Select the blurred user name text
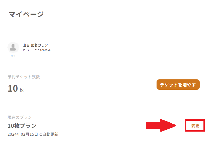 pyautogui.click(x=36, y=45)
